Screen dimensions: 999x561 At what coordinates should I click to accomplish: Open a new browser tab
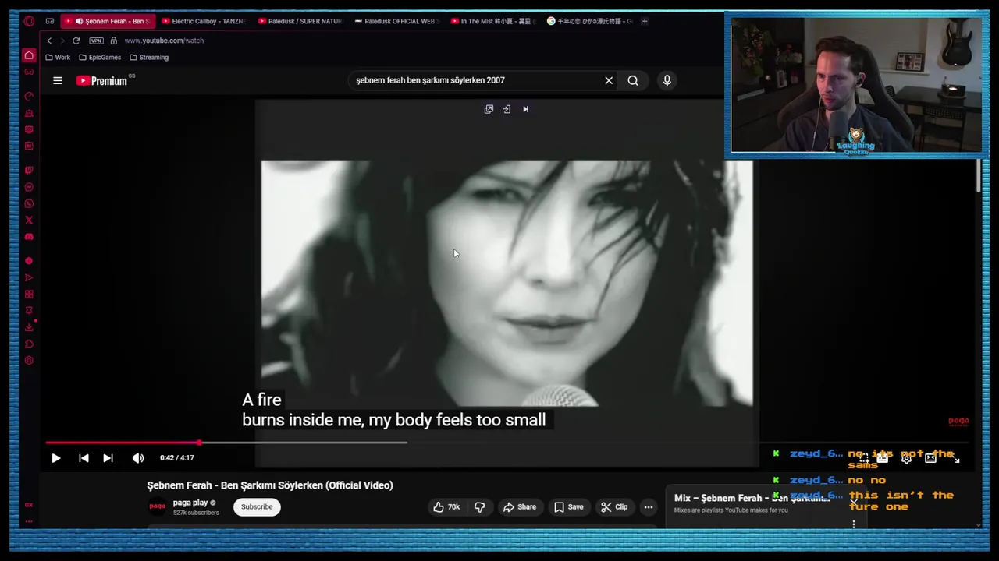[x=645, y=21]
